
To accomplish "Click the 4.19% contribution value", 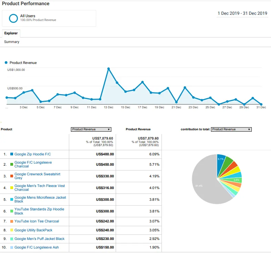I will click(x=154, y=176).
